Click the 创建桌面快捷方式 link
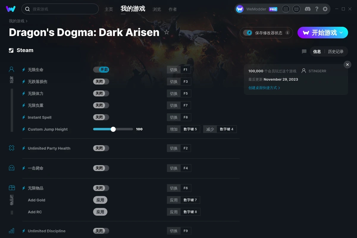Screen dimensions: 357x238 (x=264, y=88)
